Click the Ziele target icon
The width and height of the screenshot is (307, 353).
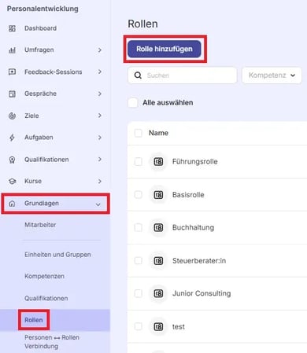pyautogui.click(x=12, y=116)
